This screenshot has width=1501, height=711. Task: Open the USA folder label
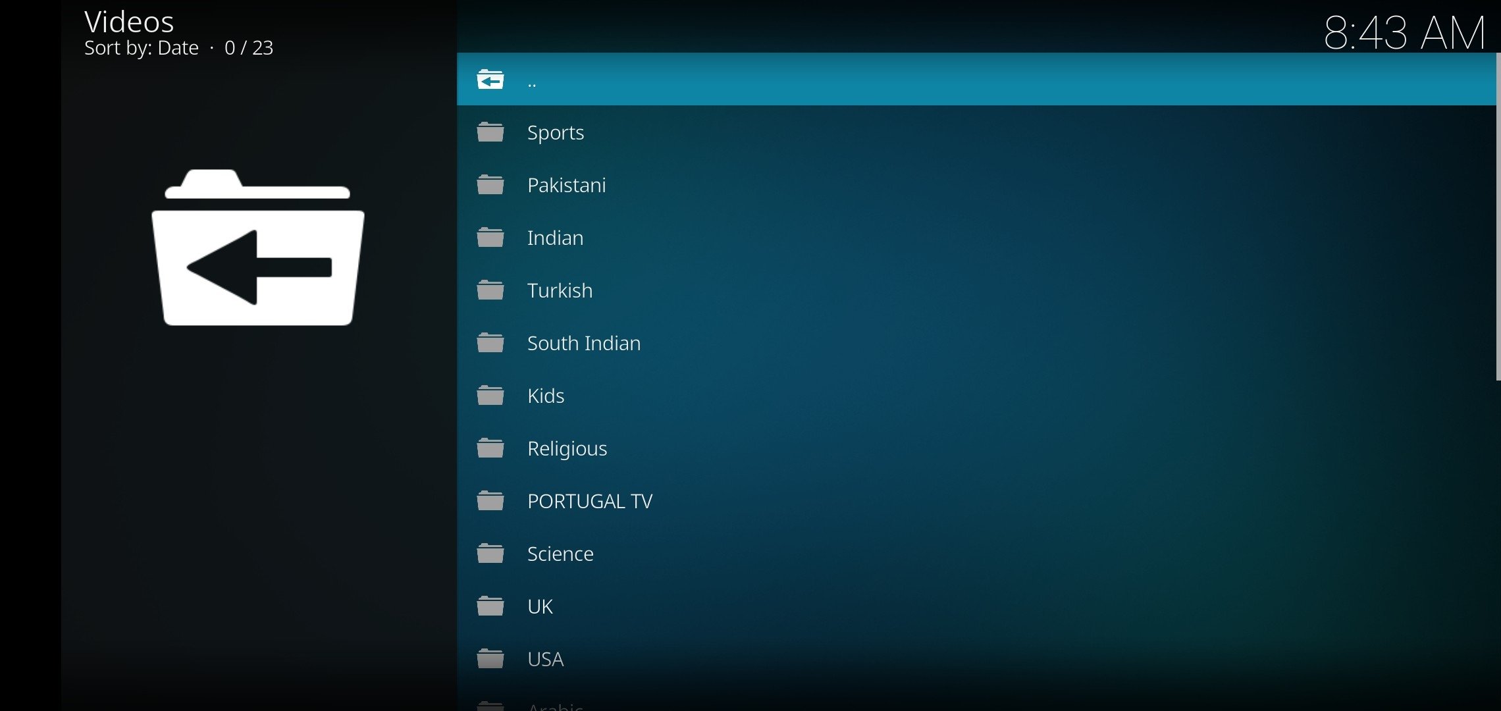(x=546, y=659)
